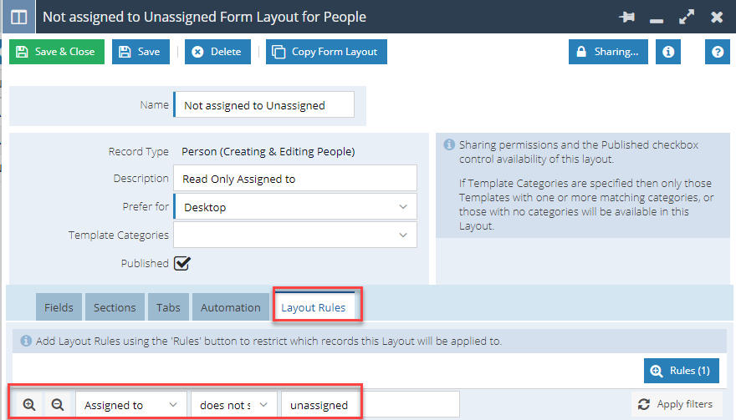Click the panel layout icon in title bar
This screenshot has height=420, width=736.
pos(18,17)
